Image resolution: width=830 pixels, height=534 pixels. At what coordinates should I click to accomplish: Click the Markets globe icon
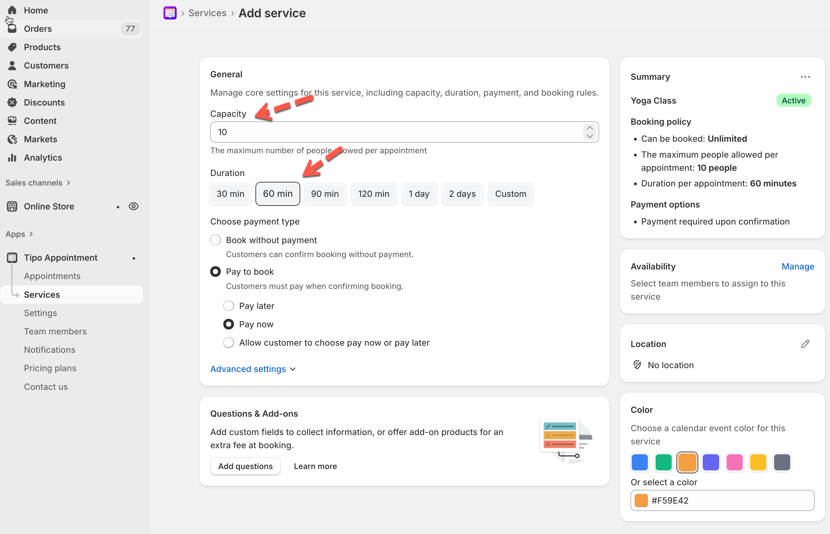(x=12, y=139)
